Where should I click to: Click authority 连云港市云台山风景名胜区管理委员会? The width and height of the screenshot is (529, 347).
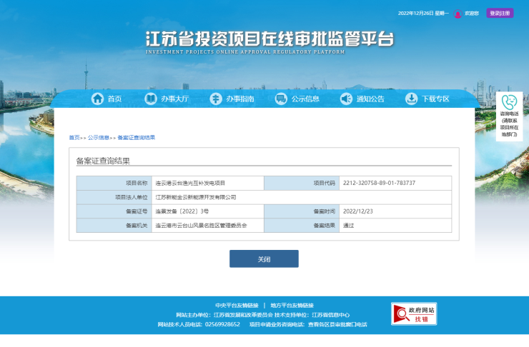(x=201, y=226)
